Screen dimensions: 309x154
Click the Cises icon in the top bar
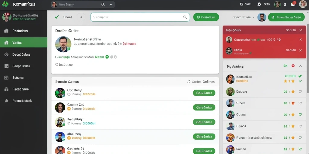coord(242,4)
